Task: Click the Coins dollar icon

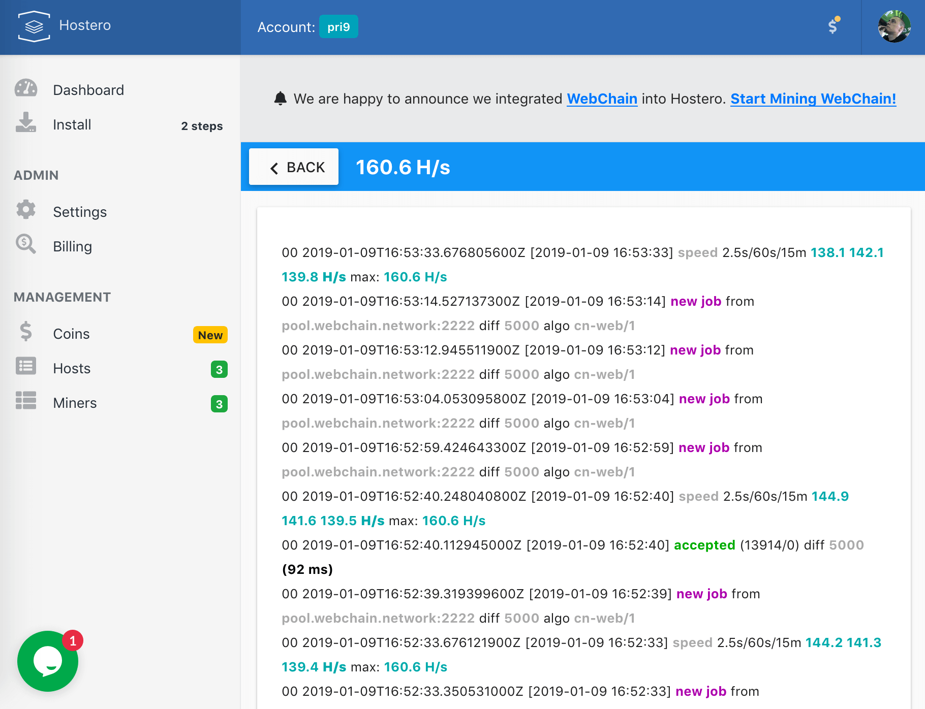Action: [26, 332]
